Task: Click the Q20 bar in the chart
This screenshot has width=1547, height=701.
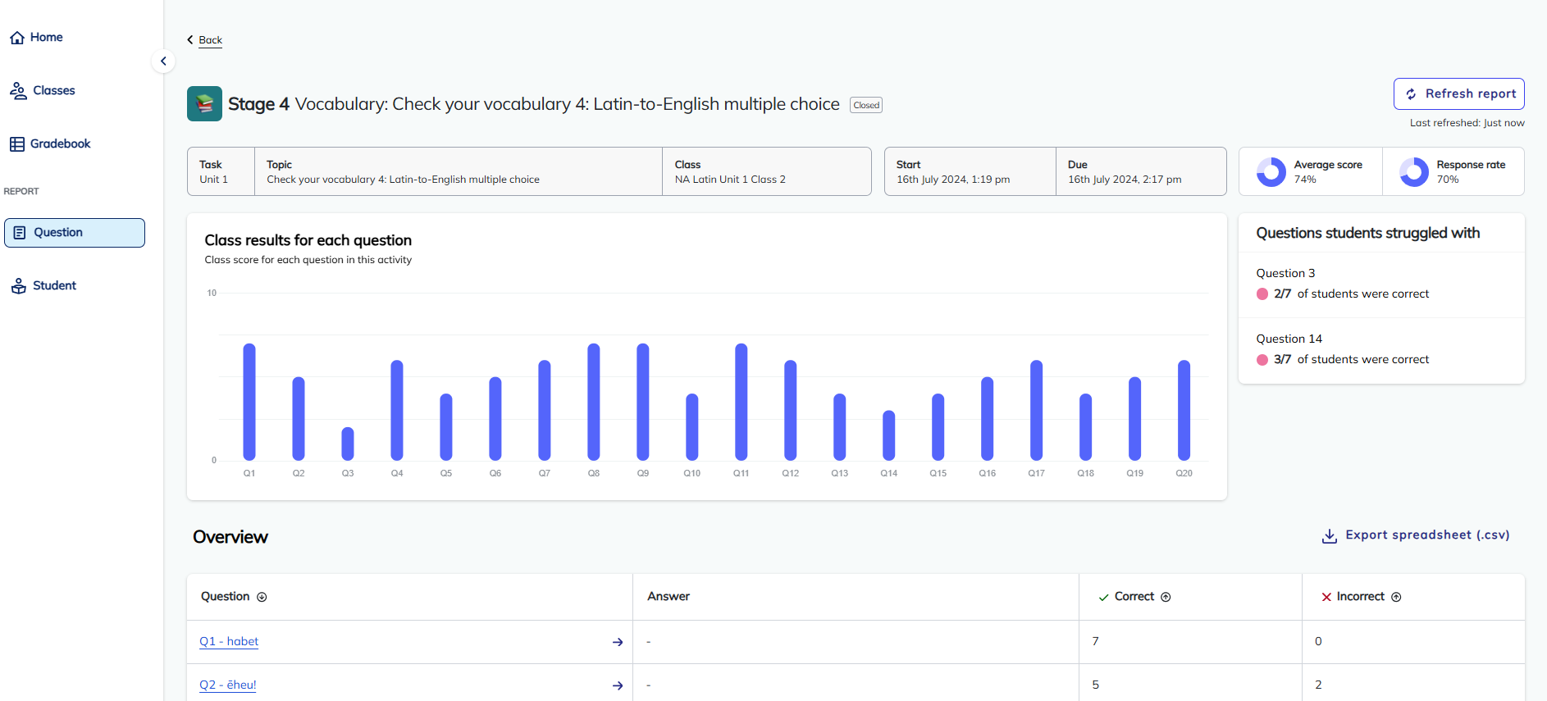Action: coord(1184,410)
